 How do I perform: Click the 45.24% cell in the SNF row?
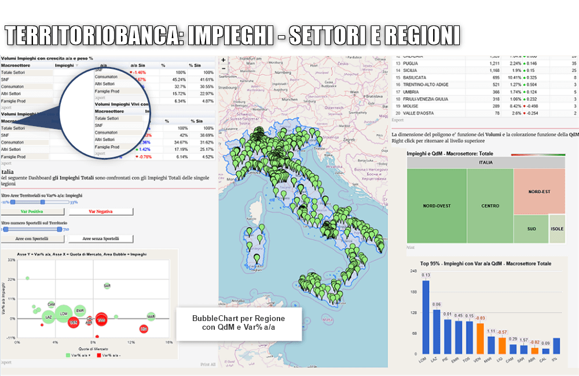click(179, 80)
